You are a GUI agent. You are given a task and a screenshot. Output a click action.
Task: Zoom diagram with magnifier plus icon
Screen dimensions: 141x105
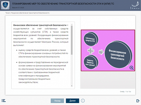131,68
